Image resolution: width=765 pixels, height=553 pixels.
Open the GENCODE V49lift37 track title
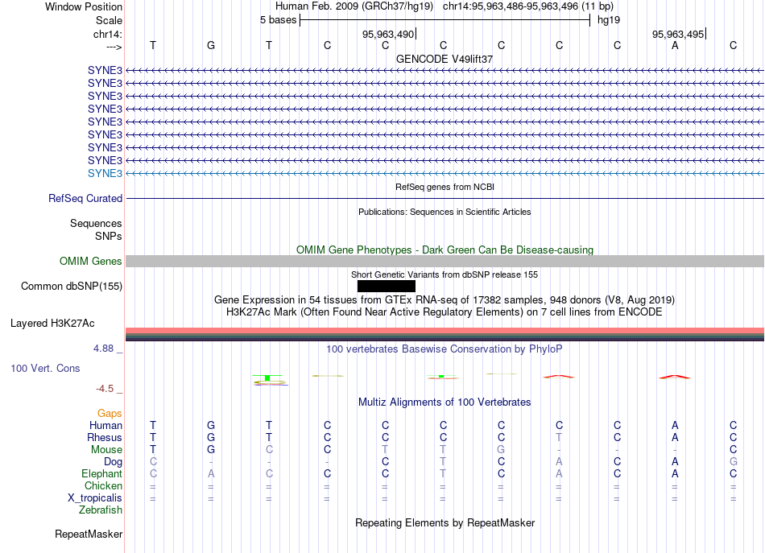coord(445,59)
